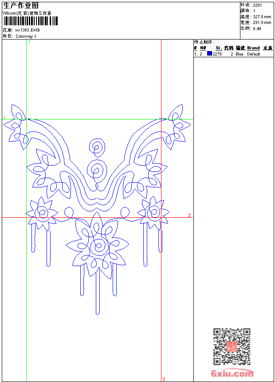Select the design file name xv1383.EMB
This screenshot has width=275, height=382.
pyautogui.click(x=27, y=30)
